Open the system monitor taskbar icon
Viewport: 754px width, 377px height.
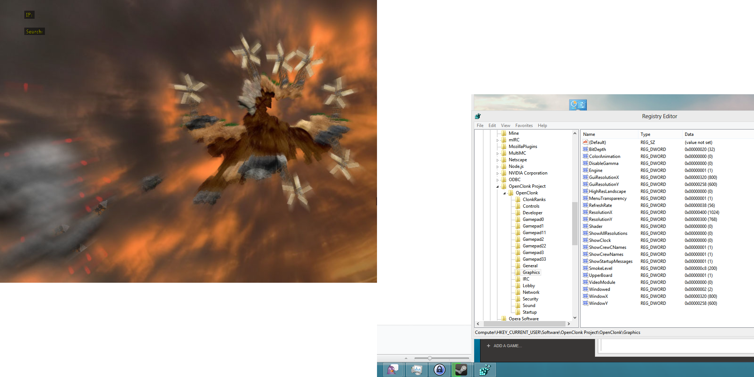click(416, 369)
